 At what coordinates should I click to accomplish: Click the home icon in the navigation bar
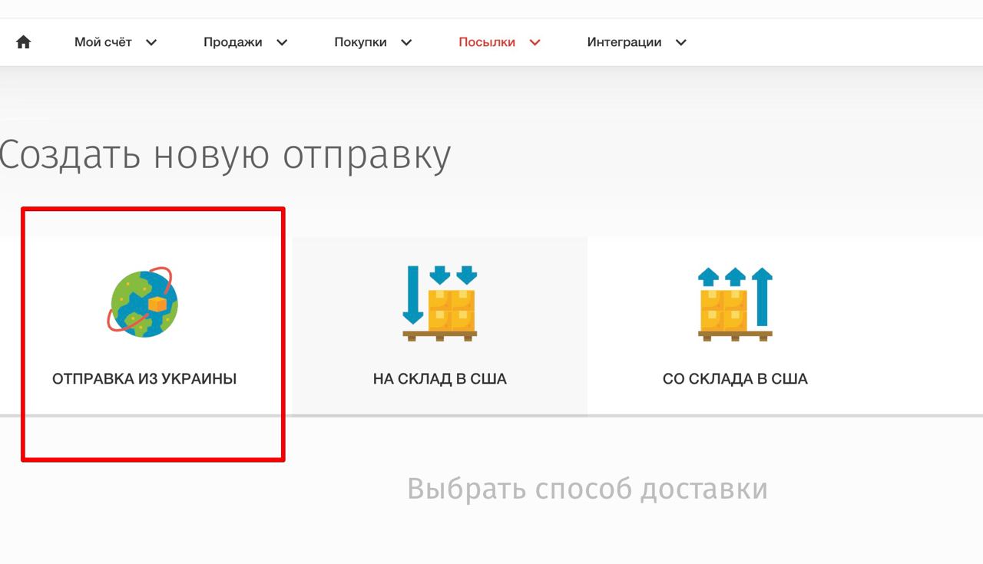tap(24, 41)
